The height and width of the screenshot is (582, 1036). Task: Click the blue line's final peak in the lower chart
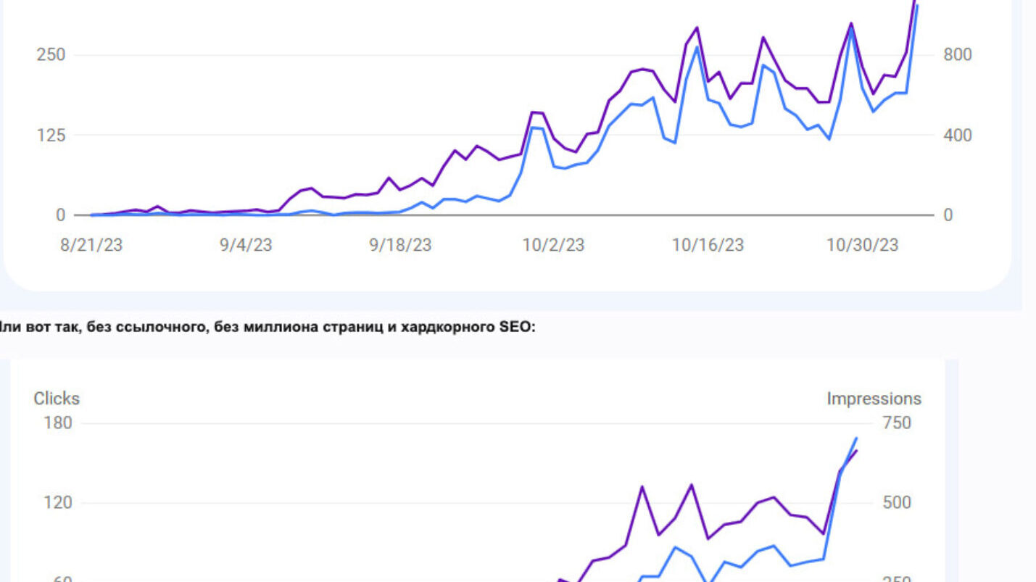coord(857,438)
